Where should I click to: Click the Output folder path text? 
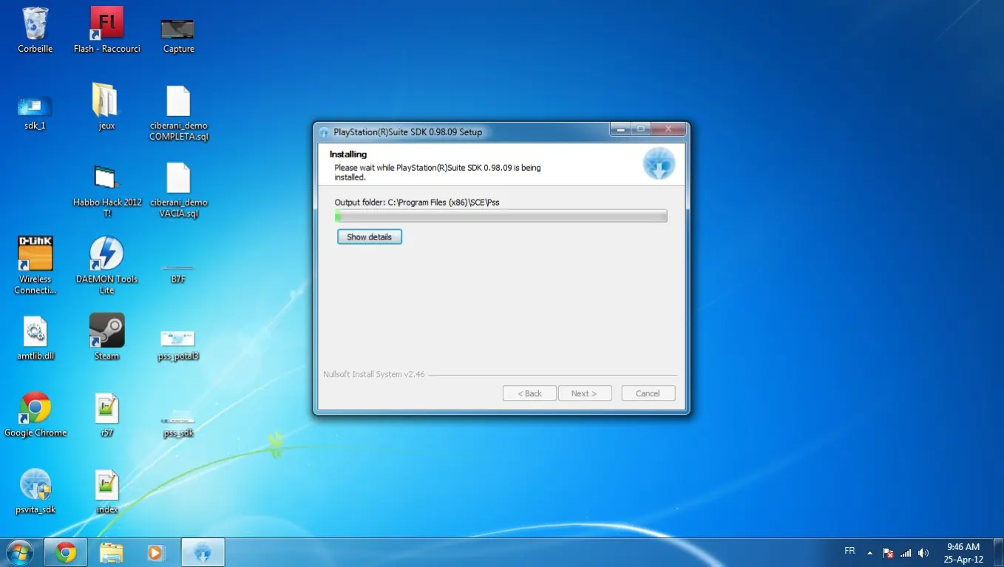417,203
